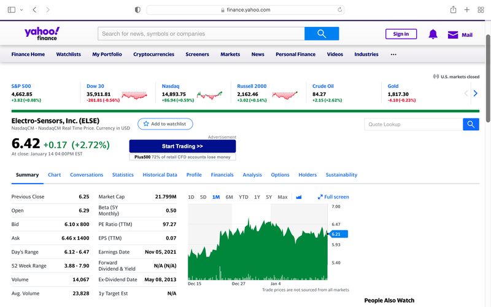Open Videos menu item
Viewport: 491px width, 307px height.
[335, 54]
